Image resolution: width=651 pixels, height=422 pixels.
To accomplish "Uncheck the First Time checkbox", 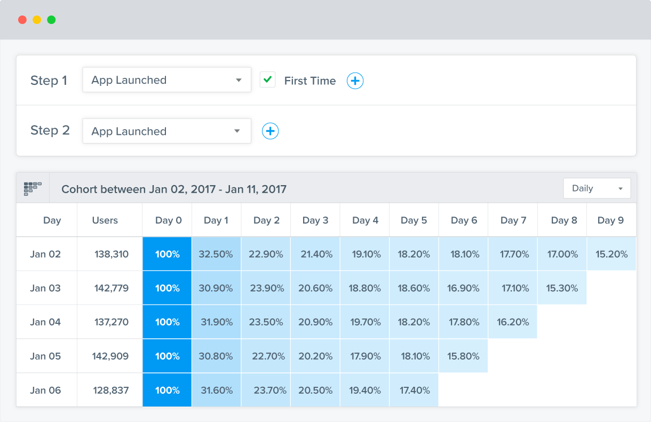I will pos(267,80).
